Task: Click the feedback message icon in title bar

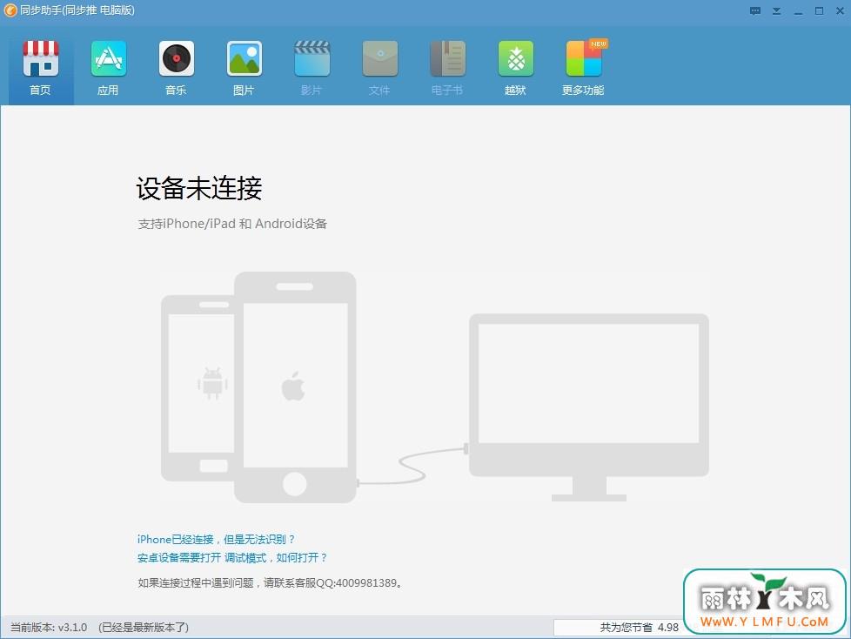Action: 755,10
